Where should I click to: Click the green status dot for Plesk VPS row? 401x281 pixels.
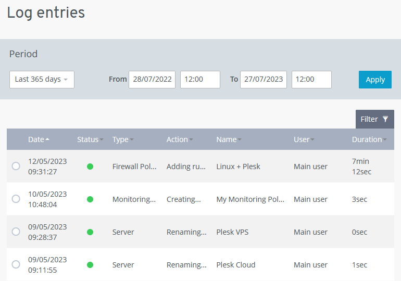pyautogui.click(x=90, y=232)
